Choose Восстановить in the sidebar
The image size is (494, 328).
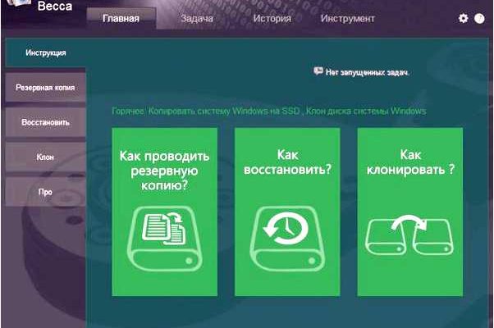45,122
